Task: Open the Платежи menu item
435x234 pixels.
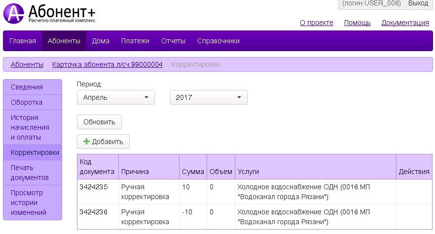Action: click(135, 41)
